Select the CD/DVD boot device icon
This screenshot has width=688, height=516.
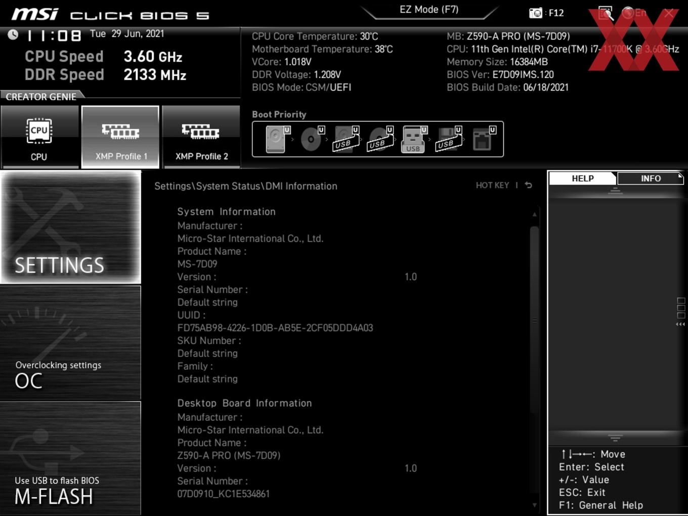[312, 139]
